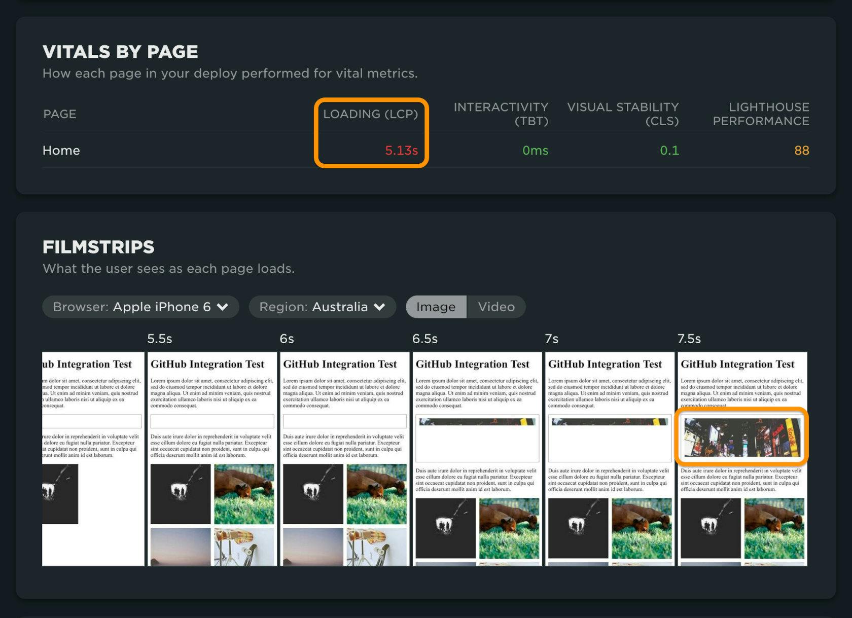Click the partially visible first filmstrip frame
The width and height of the screenshot is (852, 618).
(x=93, y=459)
